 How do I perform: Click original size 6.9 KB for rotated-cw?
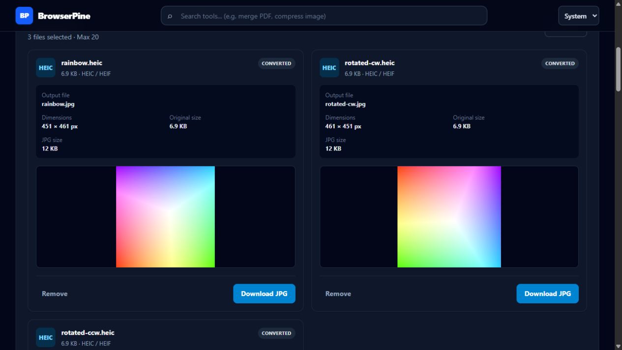coord(462,126)
